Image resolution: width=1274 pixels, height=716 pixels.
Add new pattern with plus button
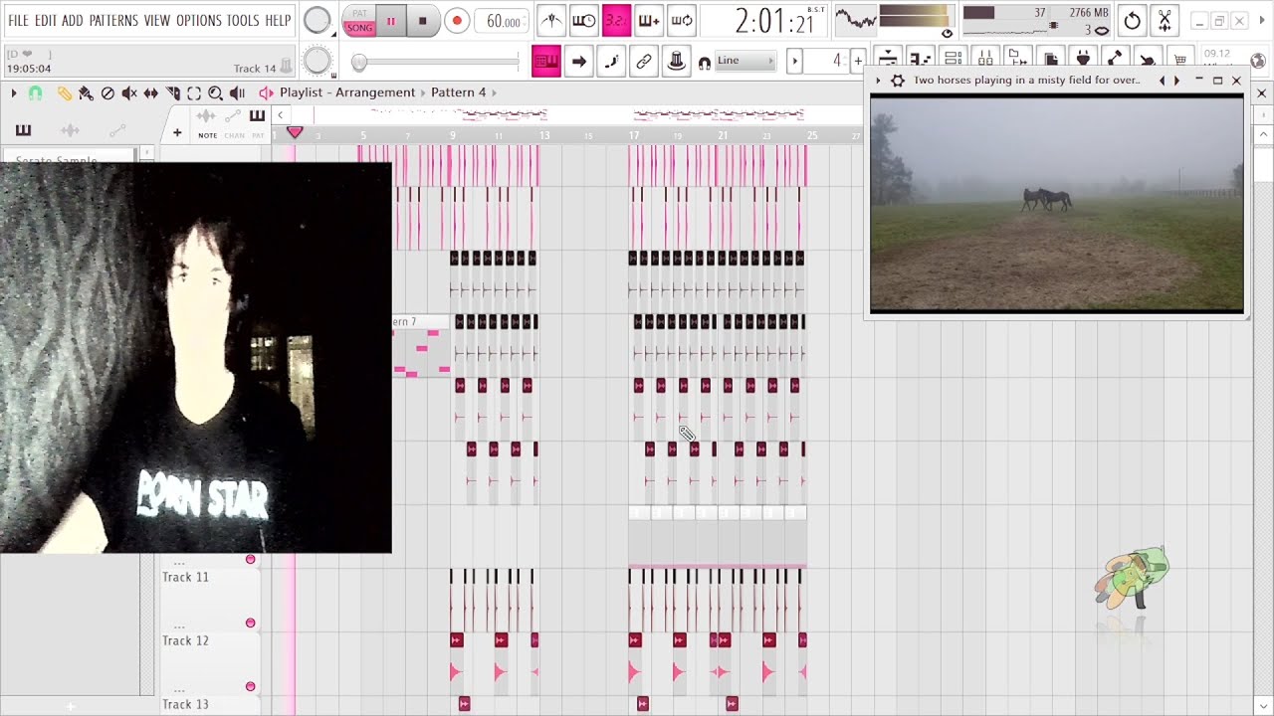[858, 62]
